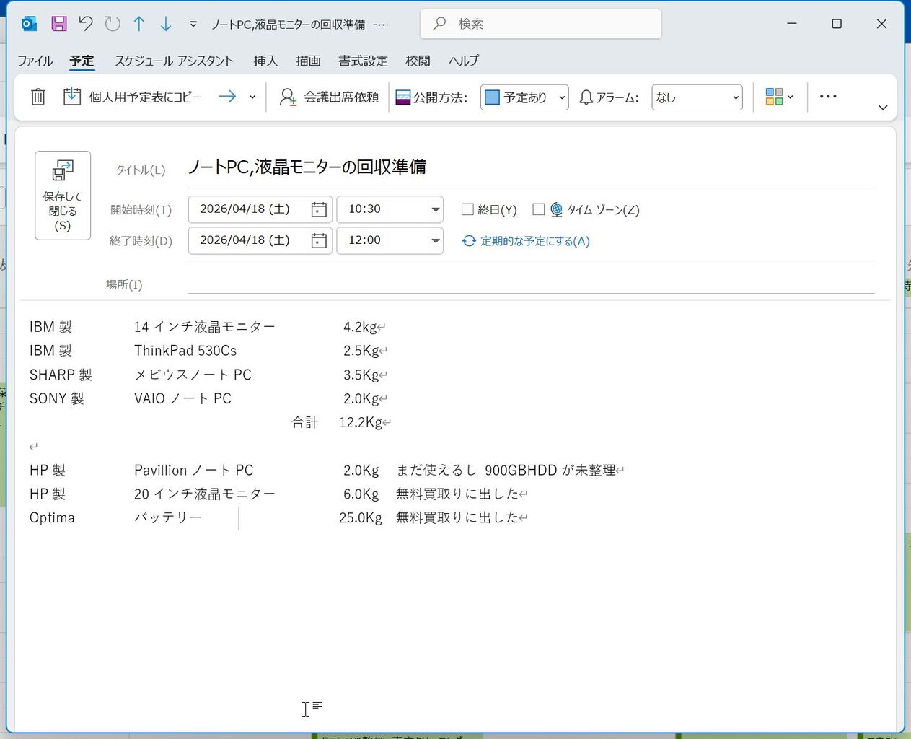Open the reminder dropdown set to なし

click(697, 97)
